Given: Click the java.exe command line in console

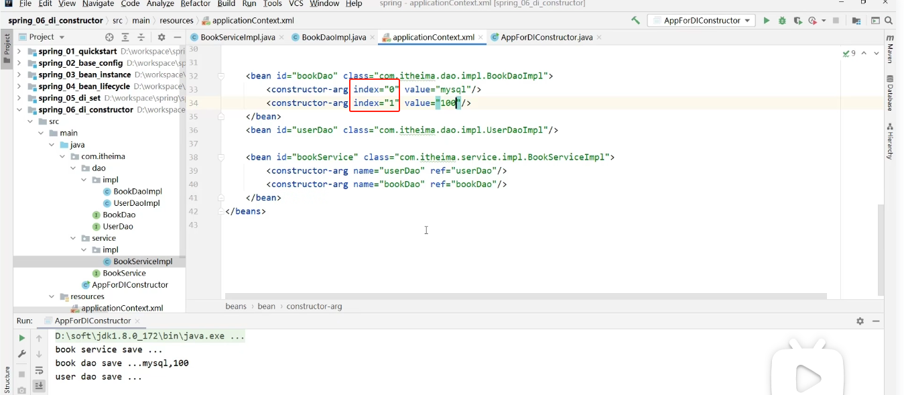Looking at the screenshot, I should click(x=149, y=336).
